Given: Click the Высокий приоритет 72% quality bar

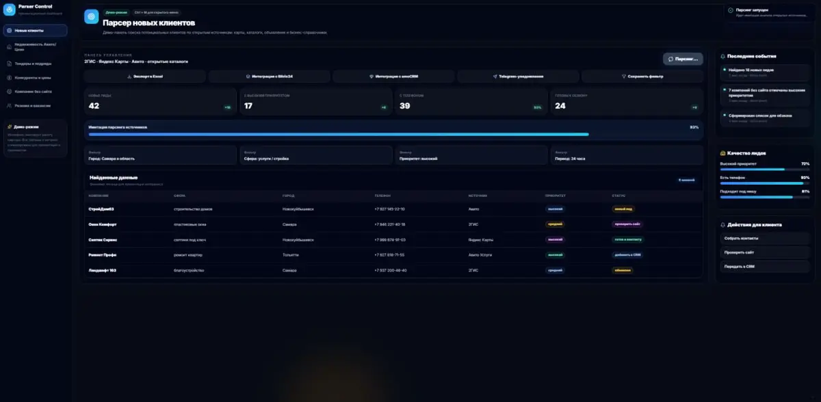Looking at the screenshot, I should 765,170.
